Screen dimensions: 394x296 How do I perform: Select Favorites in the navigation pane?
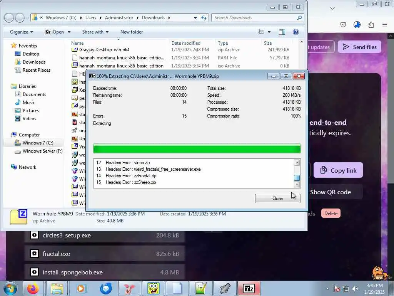pyautogui.click(x=28, y=46)
